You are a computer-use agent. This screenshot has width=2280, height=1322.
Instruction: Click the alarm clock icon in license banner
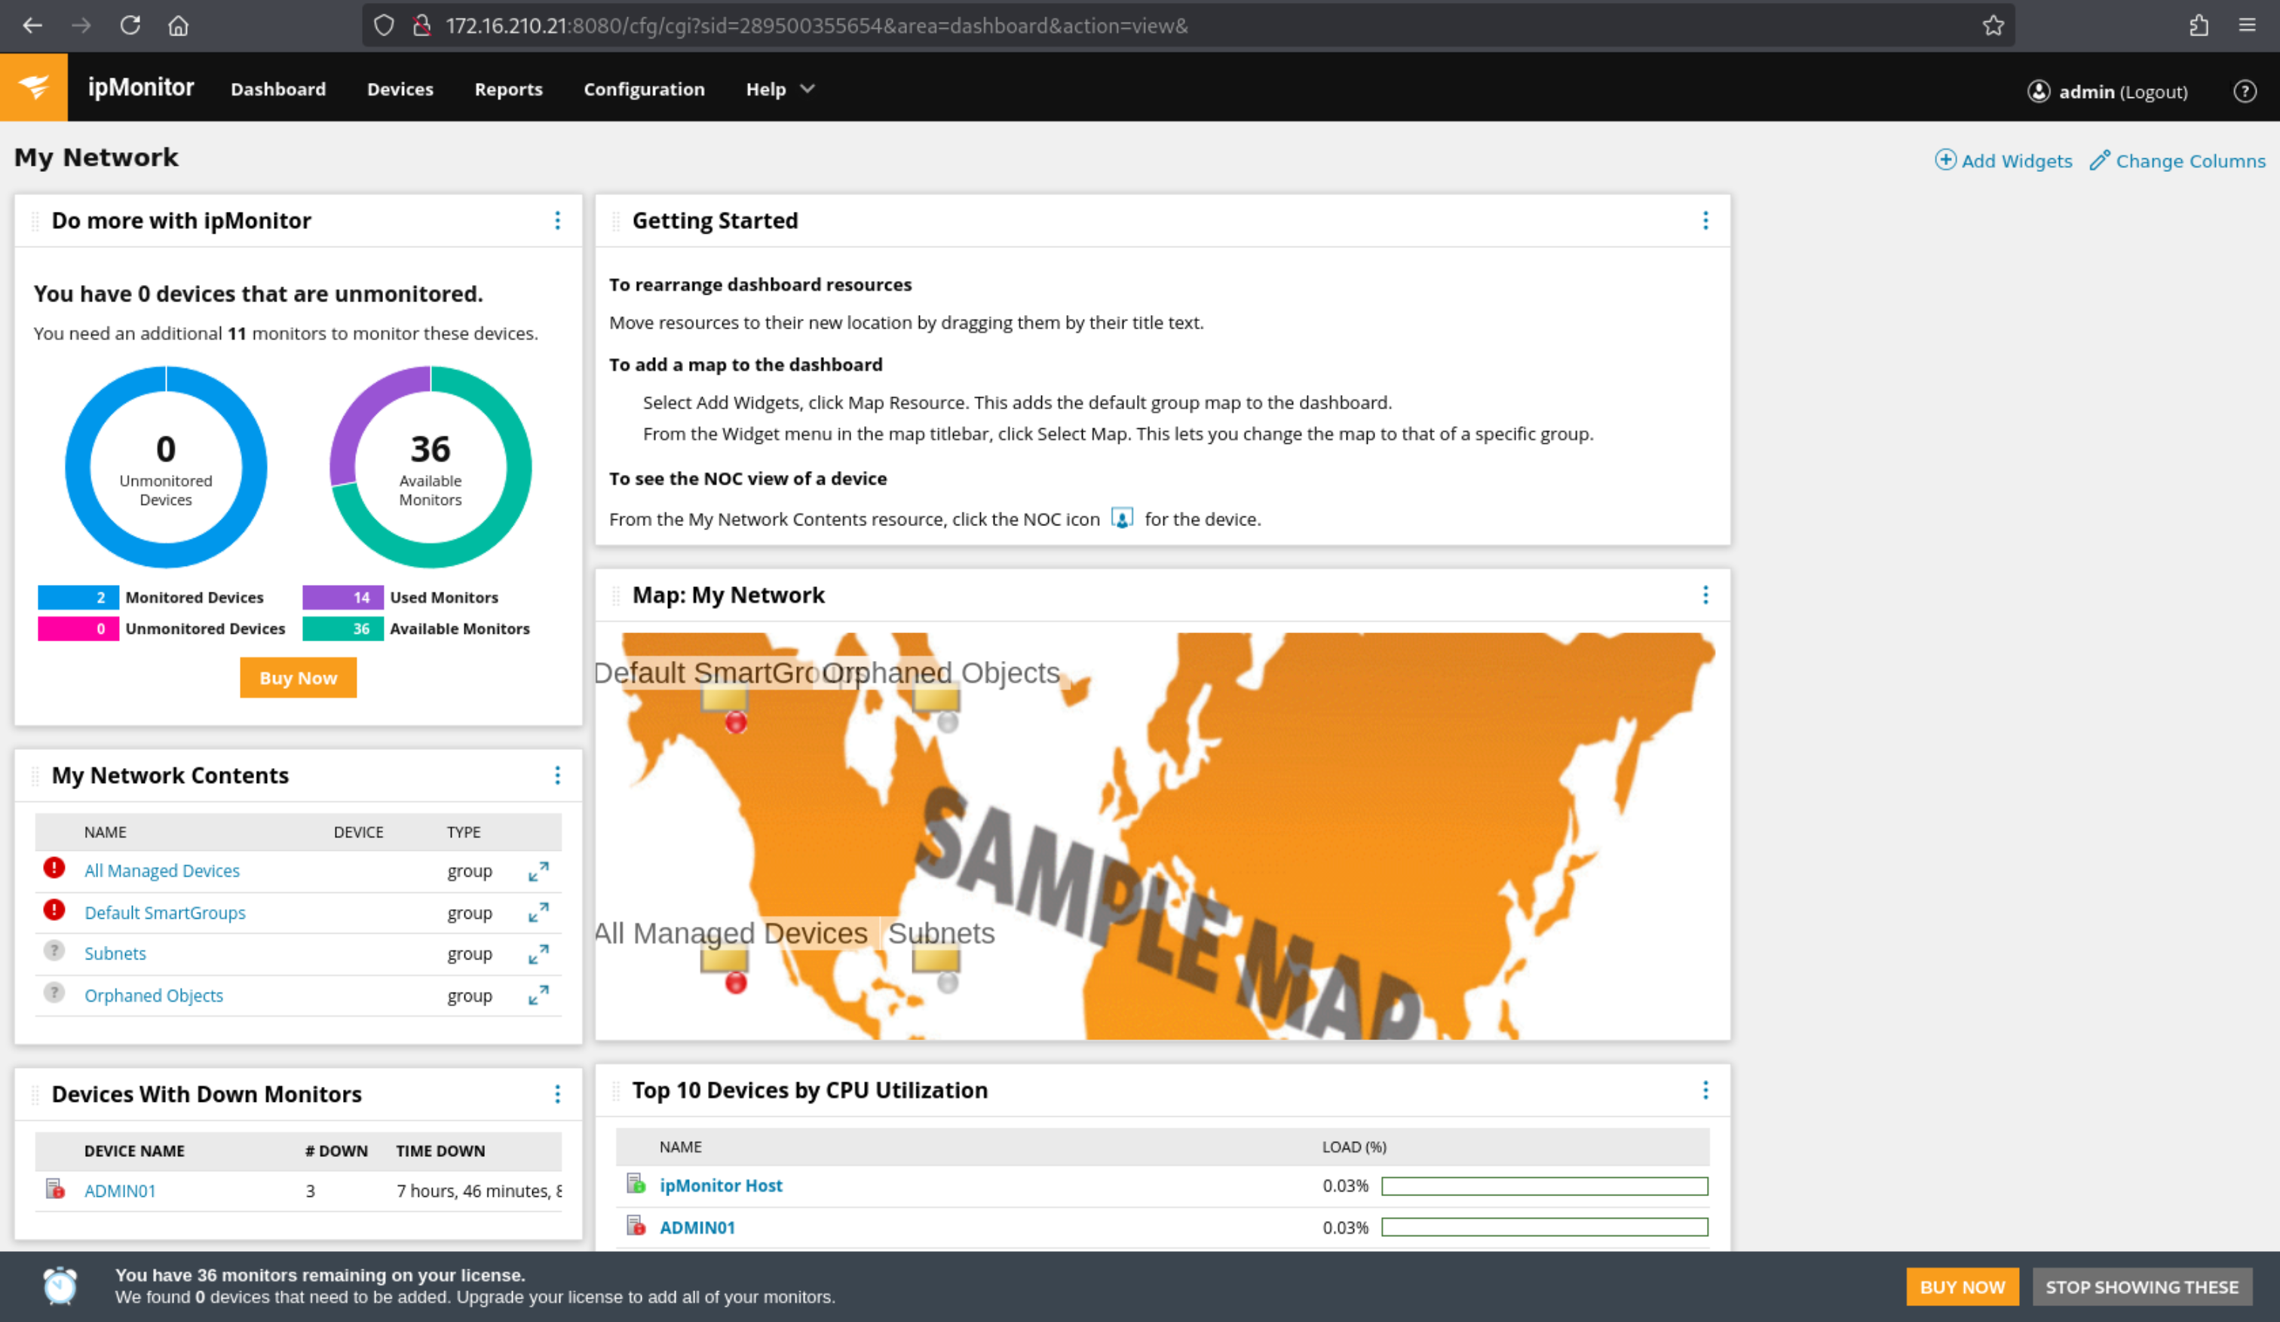(x=60, y=1285)
